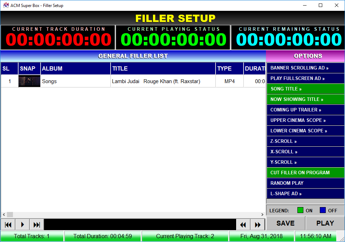Toggle the Song Title option

tap(305, 89)
